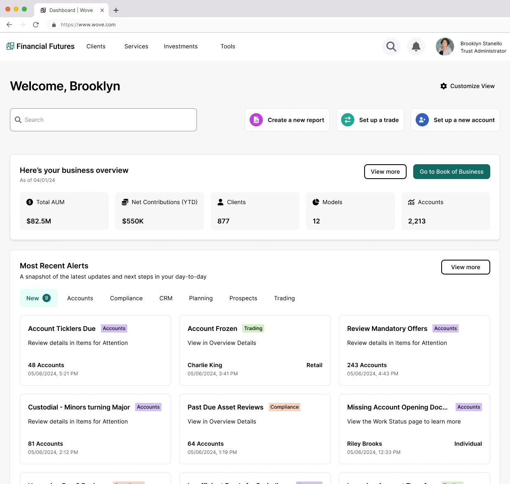This screenshot has height=484, width=510.
Task: Open the Clients menu
Action: 96,47
